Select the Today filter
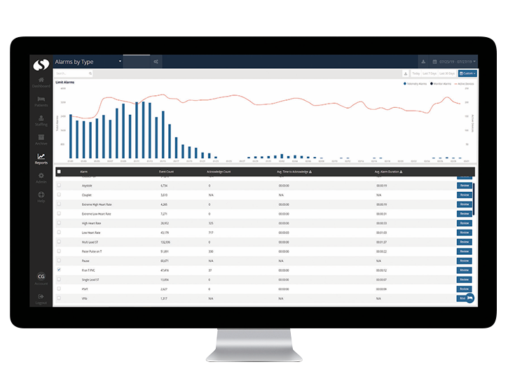The image size is (508, 376). (416, 73)
